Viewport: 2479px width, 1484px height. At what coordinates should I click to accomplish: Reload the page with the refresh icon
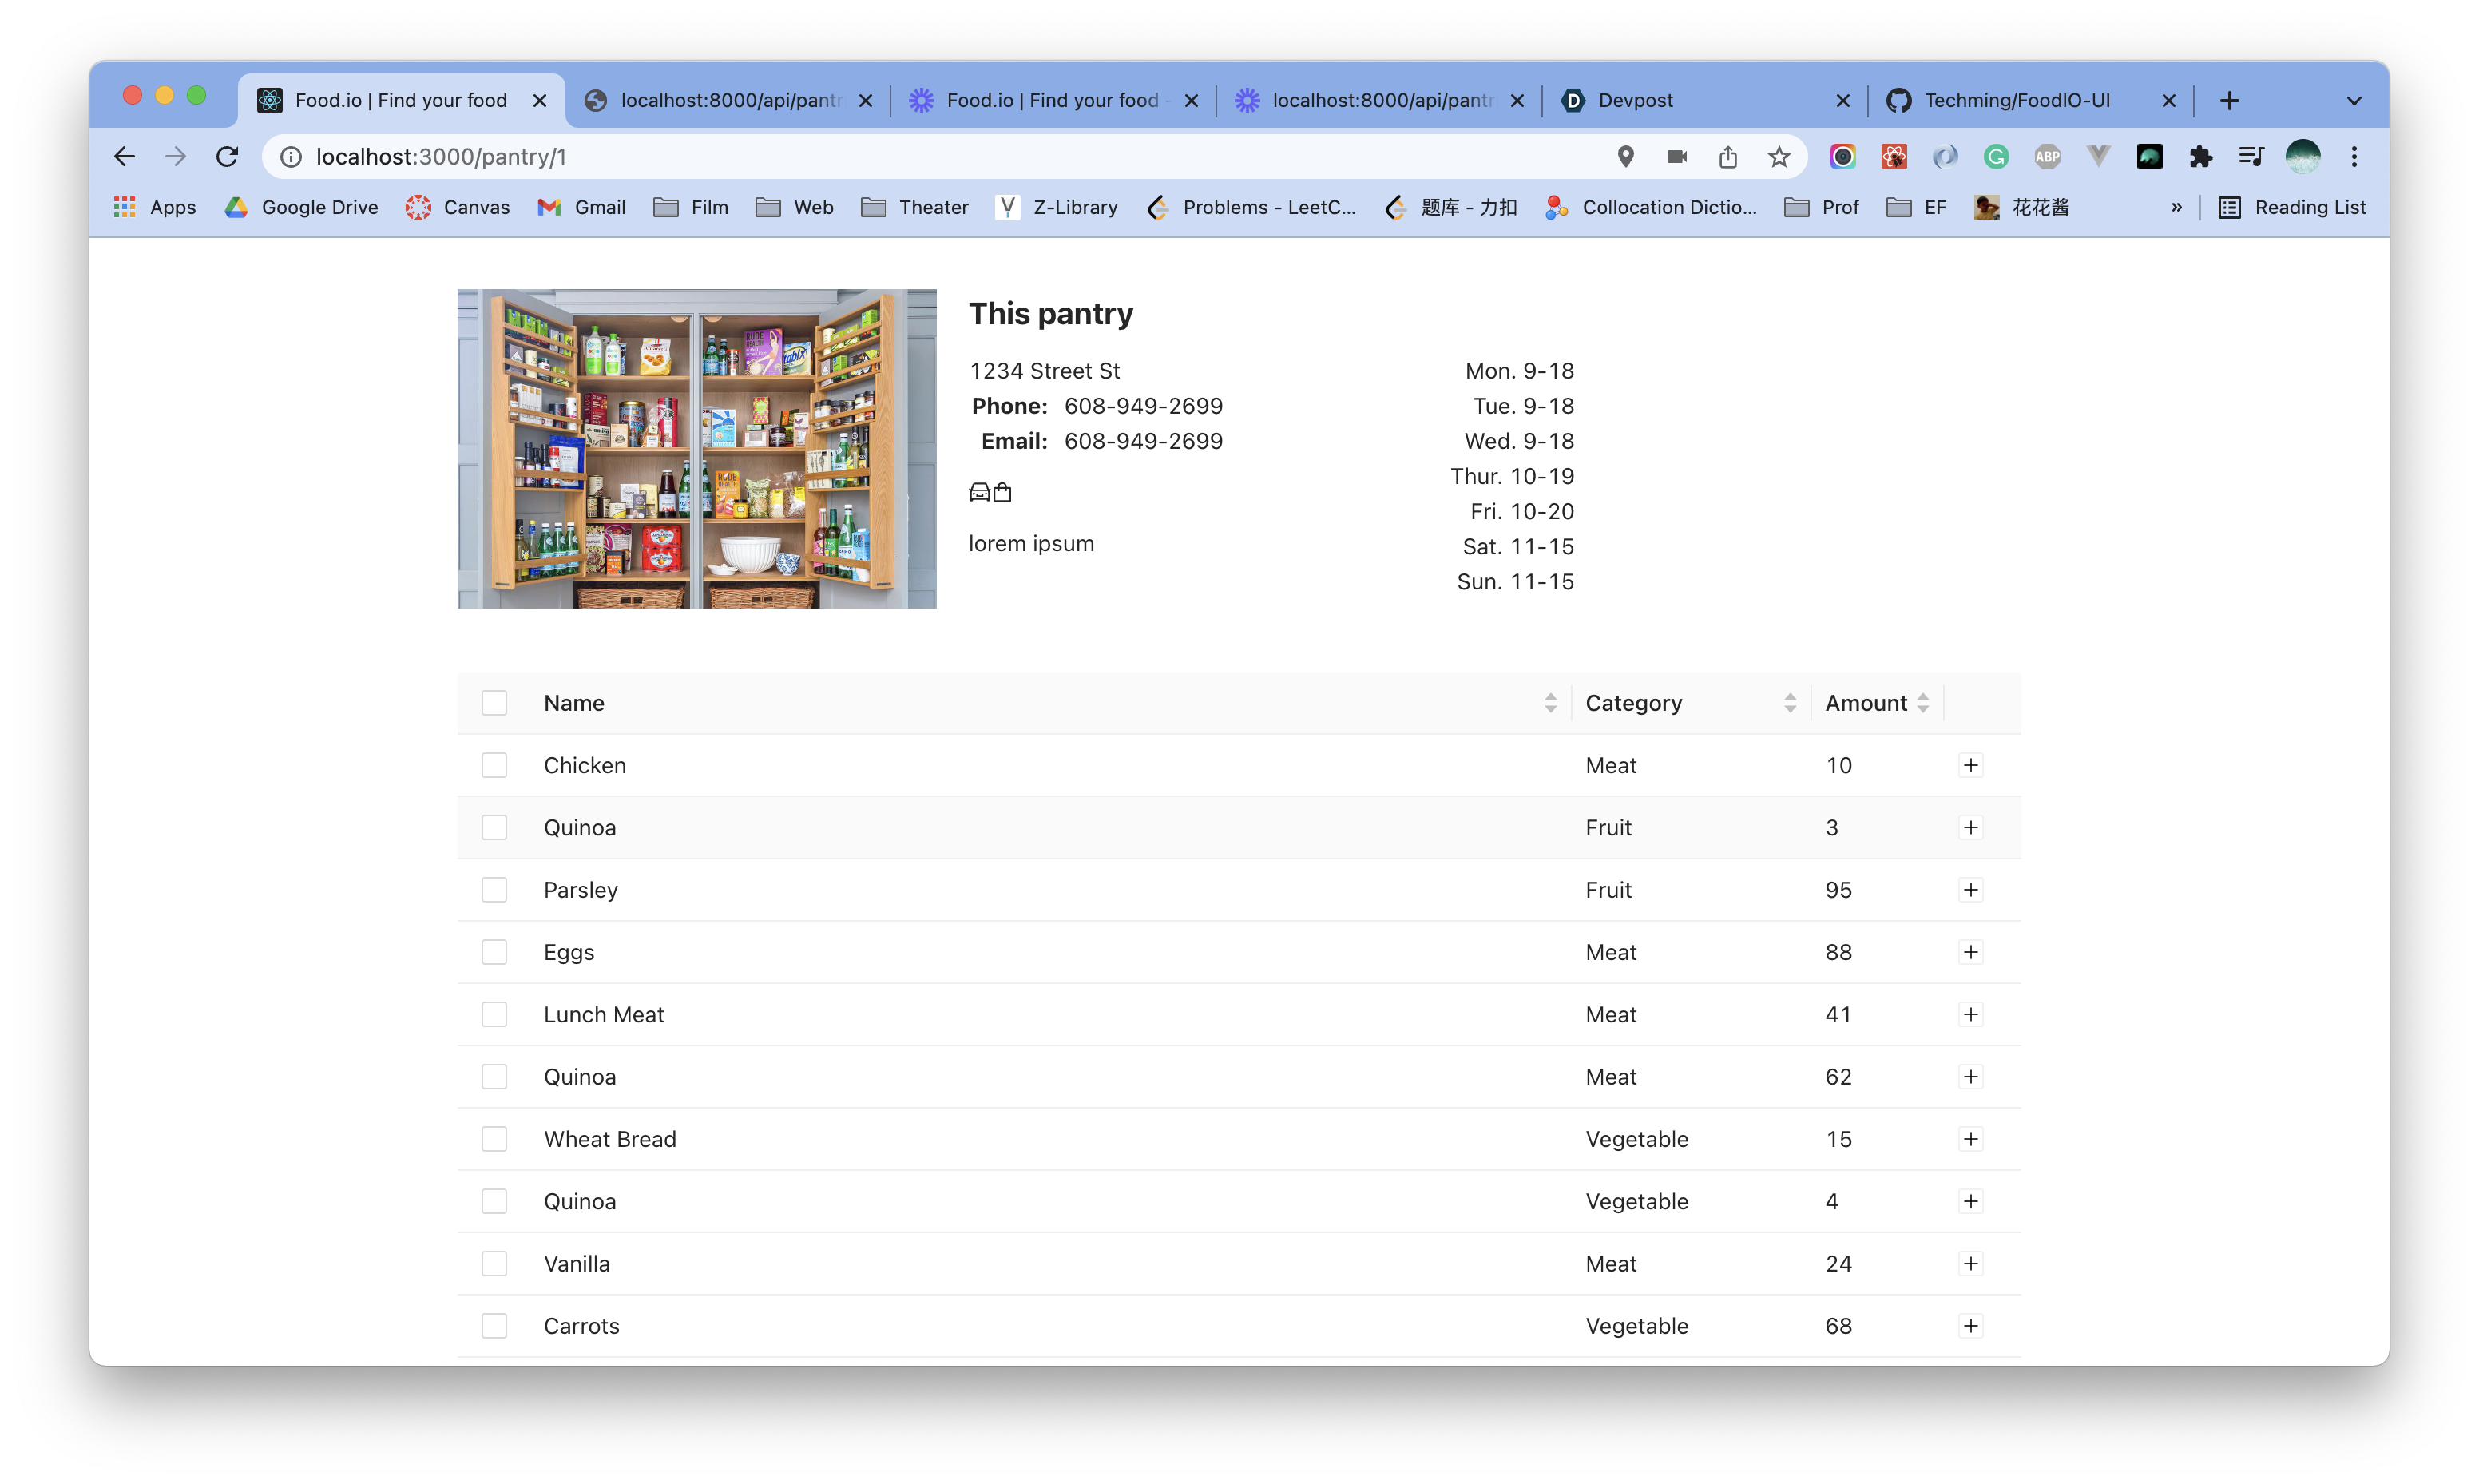click(x=228, y=157)
